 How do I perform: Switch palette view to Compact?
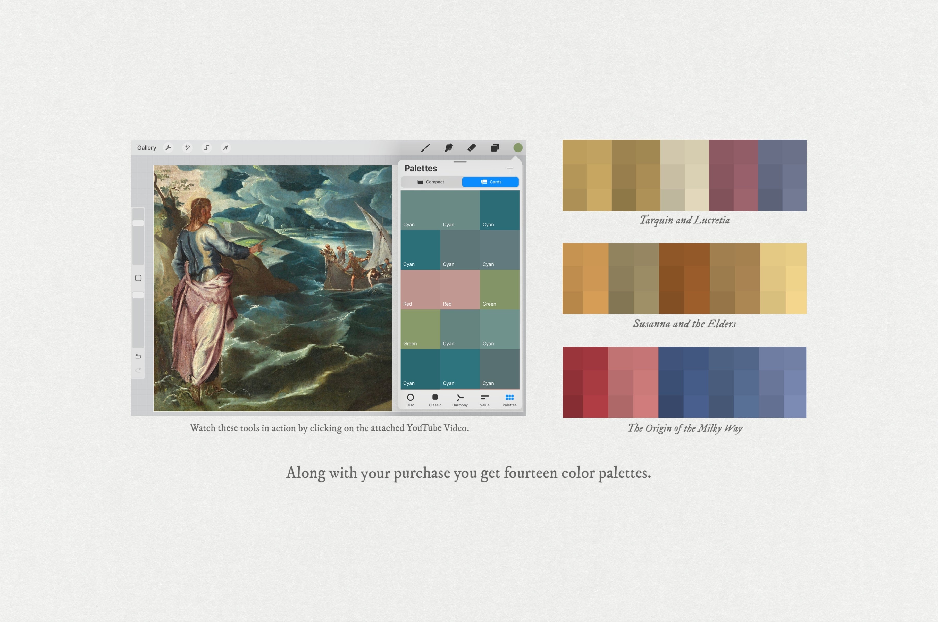click(x=431, y=182)
